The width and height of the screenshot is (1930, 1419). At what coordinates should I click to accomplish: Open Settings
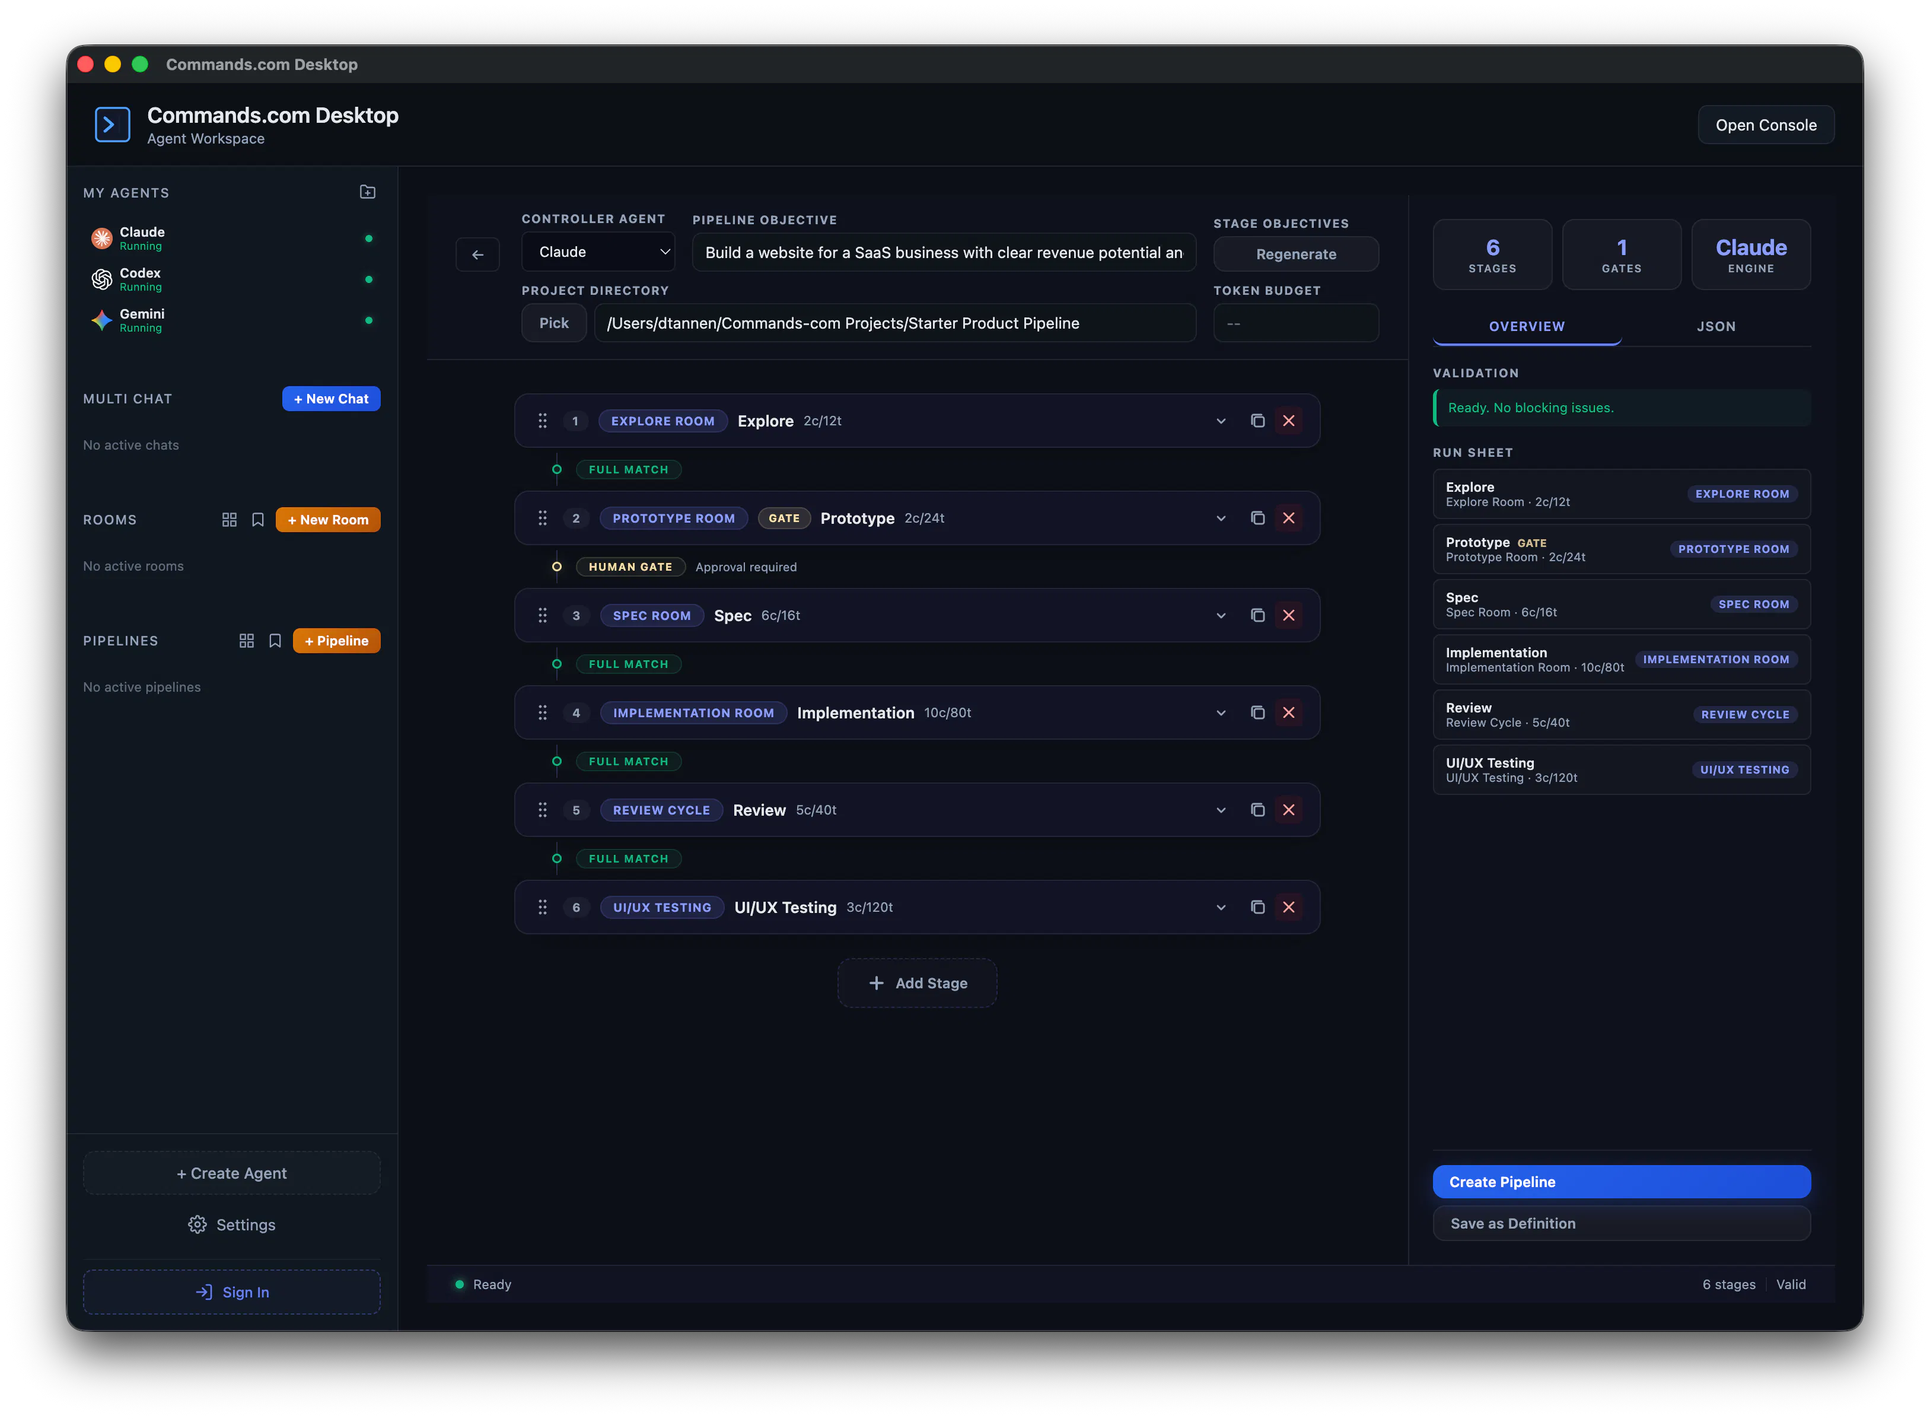[232, 1225]
